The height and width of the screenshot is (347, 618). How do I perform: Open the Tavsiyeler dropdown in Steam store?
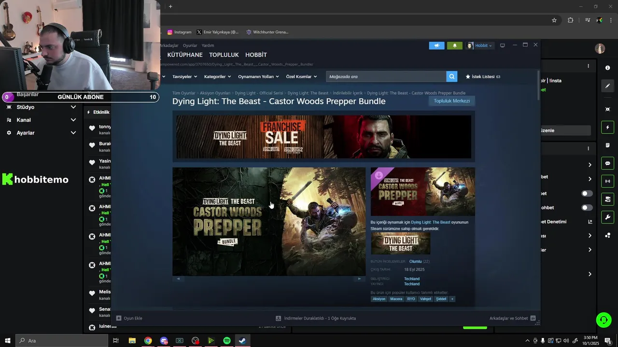pyautogui.click(x=184, y=77)
